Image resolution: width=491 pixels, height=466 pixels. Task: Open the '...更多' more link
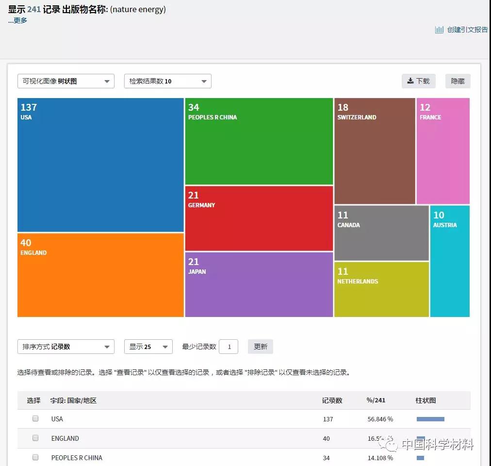point(17,20)
